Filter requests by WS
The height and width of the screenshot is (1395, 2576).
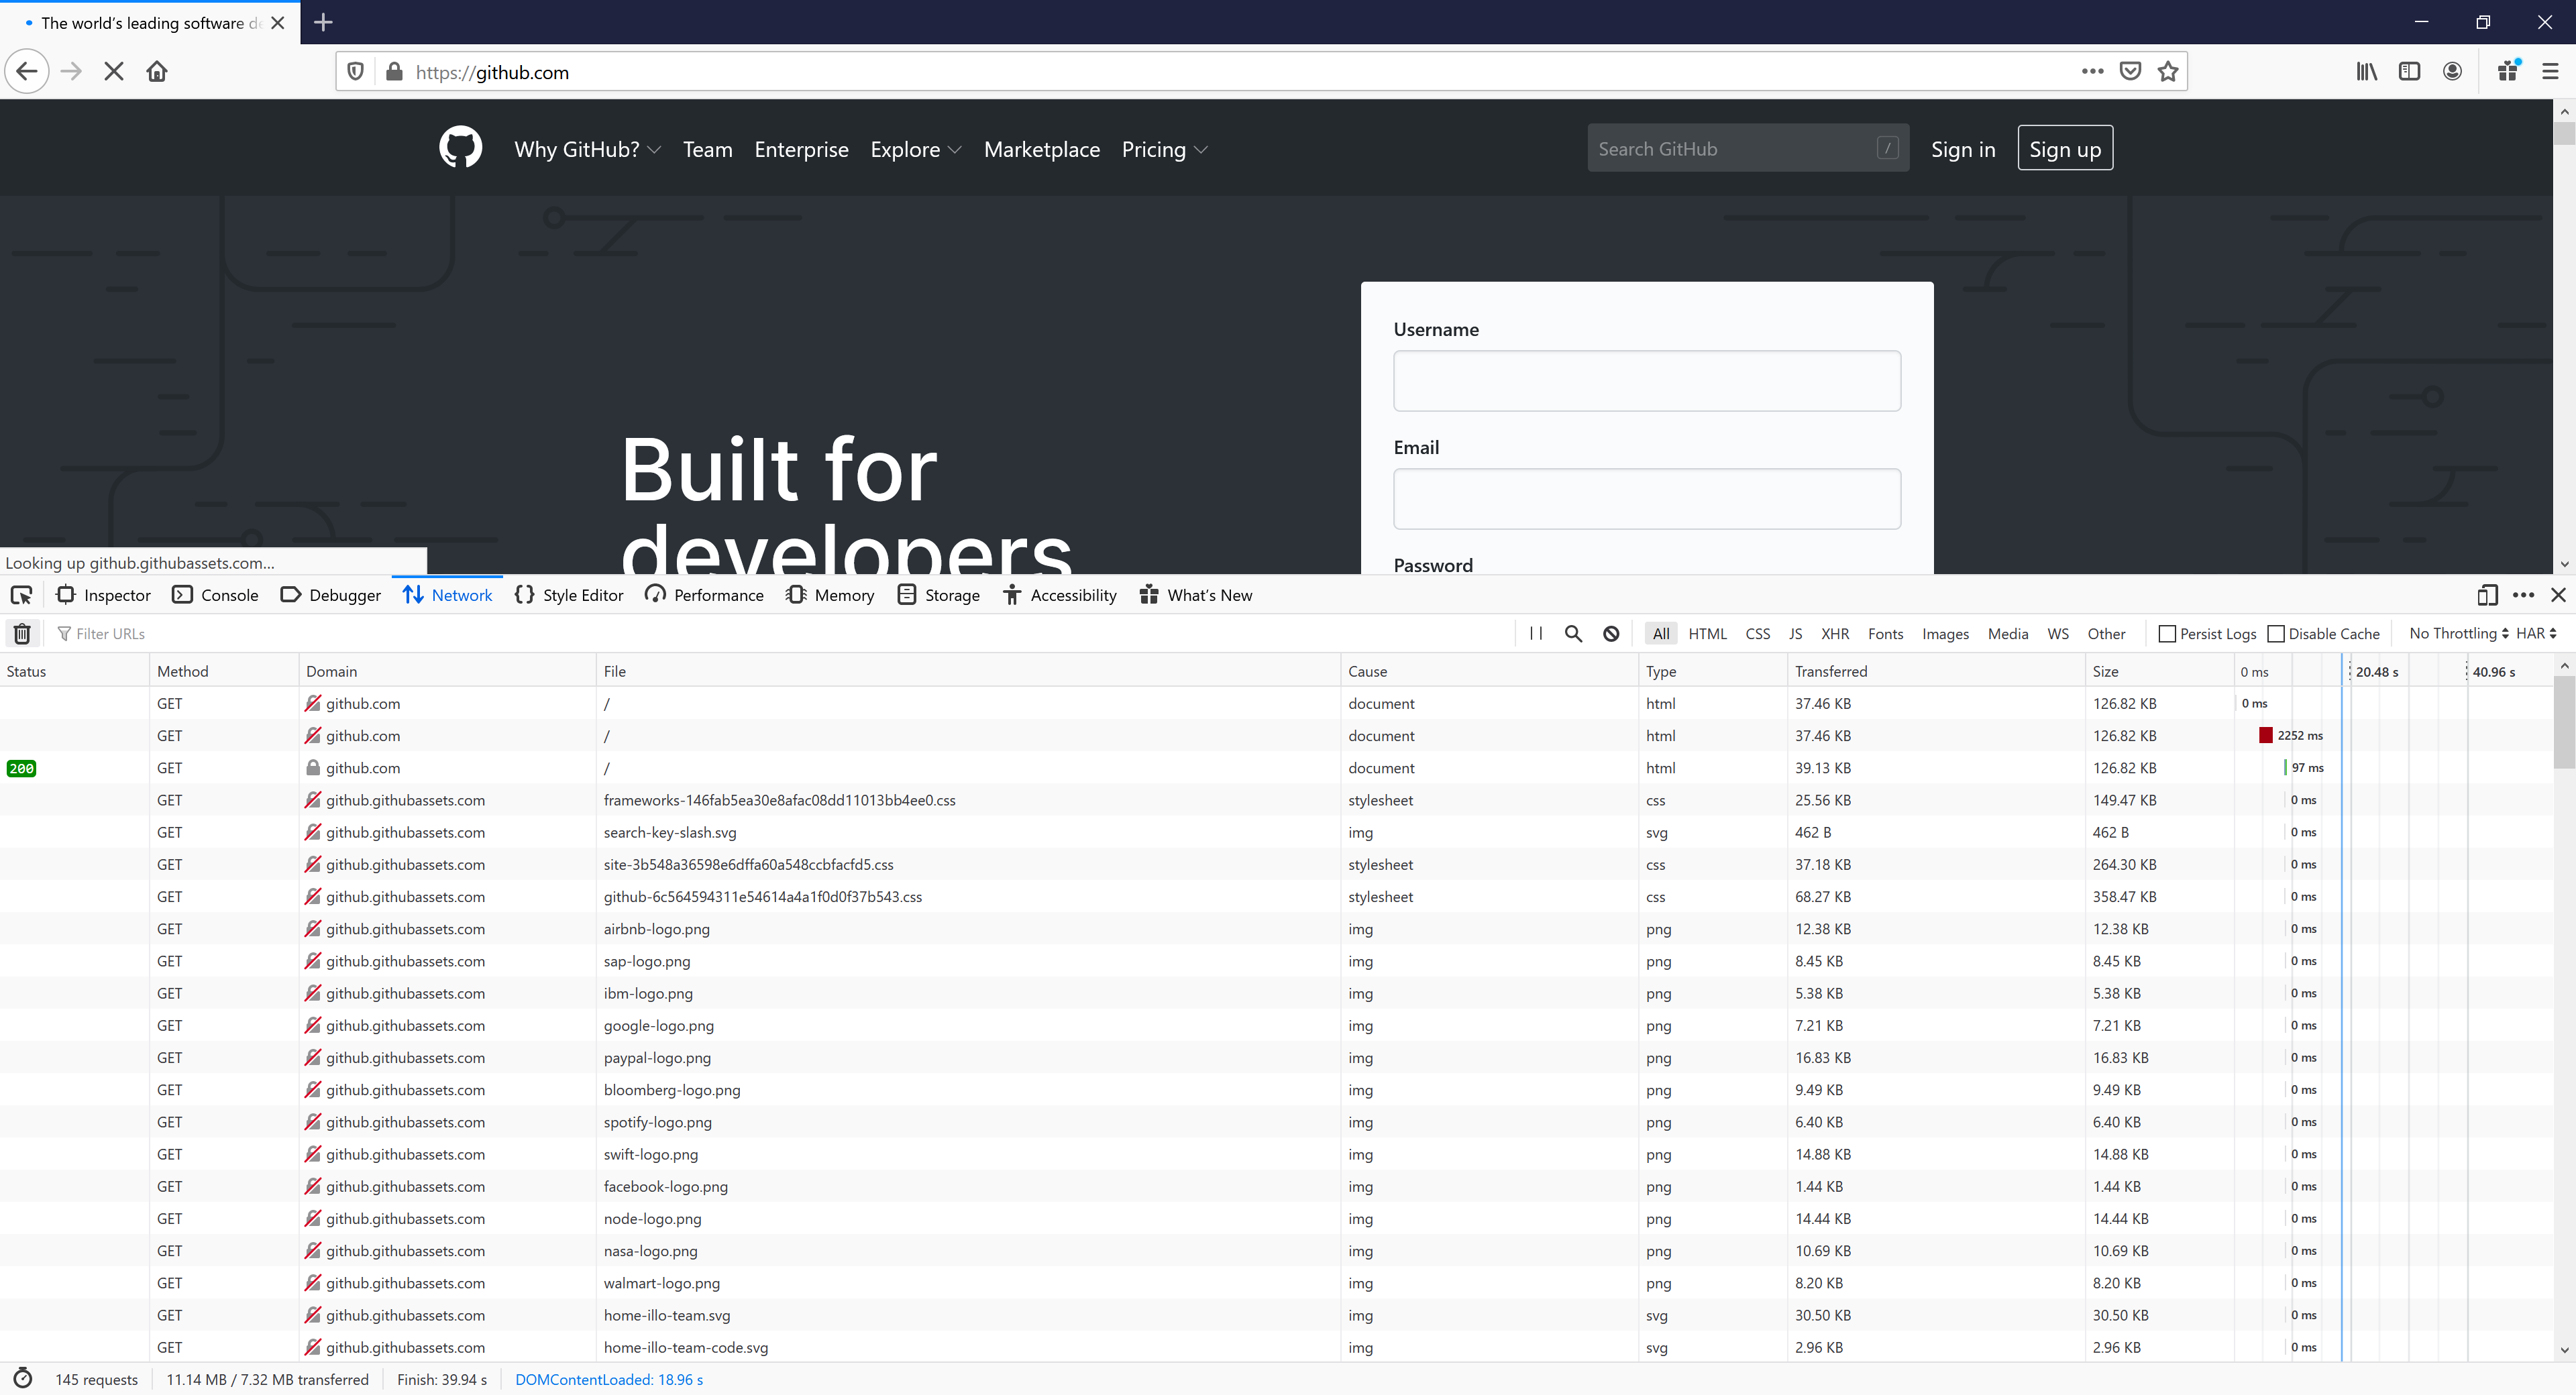click(x=2058, y=634)
